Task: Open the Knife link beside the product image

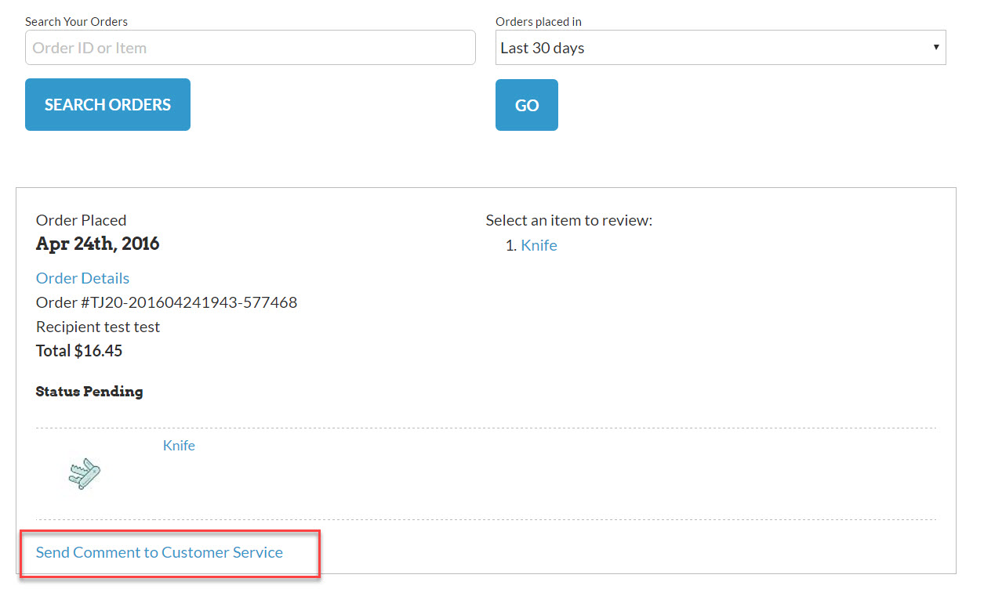Action: pos(179,446)
